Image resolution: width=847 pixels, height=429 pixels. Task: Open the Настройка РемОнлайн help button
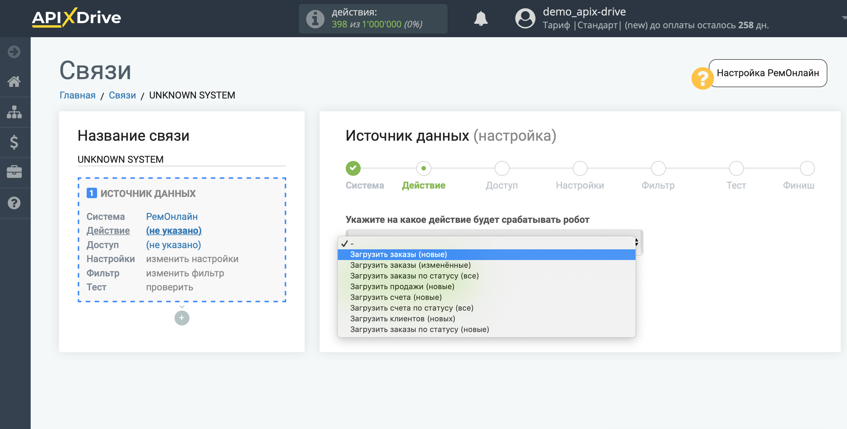point(767,73)
